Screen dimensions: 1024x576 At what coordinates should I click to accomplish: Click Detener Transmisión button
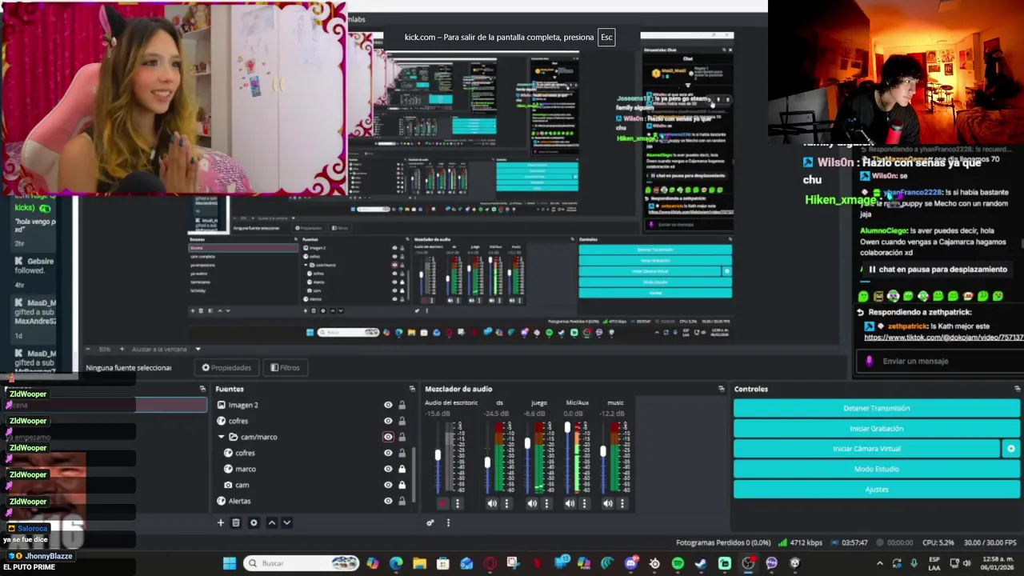[x=876, y=408]
